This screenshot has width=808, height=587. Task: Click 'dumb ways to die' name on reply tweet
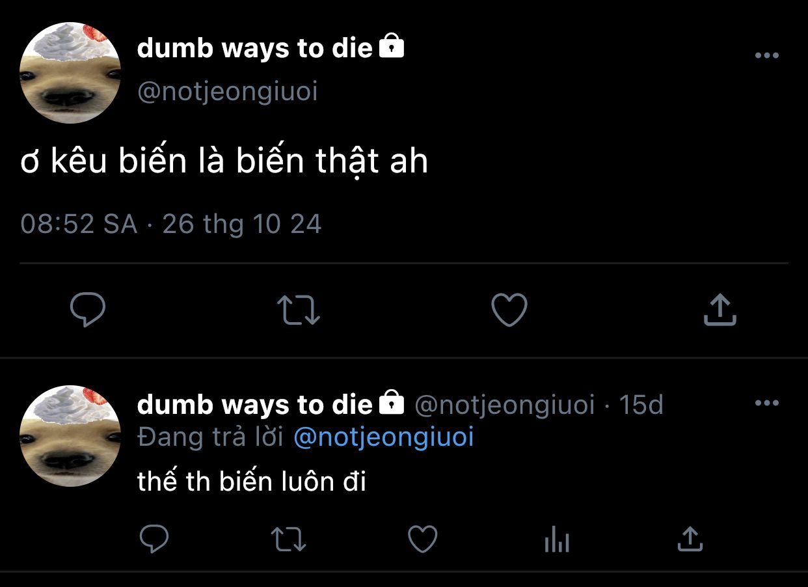click(x=255, y=405)
